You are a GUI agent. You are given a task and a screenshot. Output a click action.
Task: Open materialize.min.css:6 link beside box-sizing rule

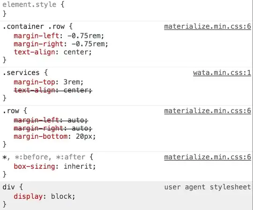[x=208, y=157]
